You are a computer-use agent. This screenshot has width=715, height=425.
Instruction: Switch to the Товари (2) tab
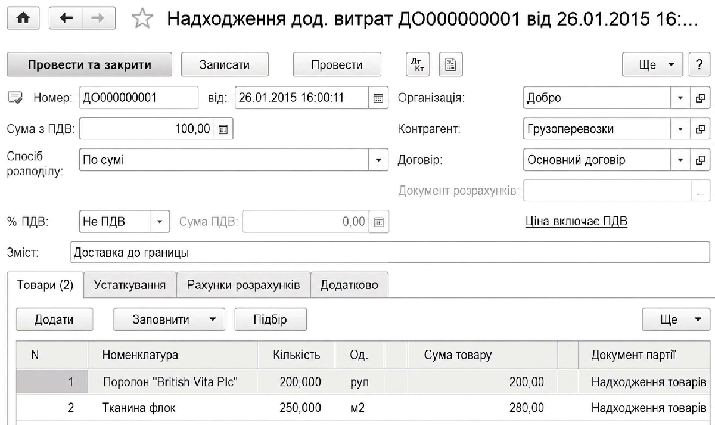pos(45,285)
